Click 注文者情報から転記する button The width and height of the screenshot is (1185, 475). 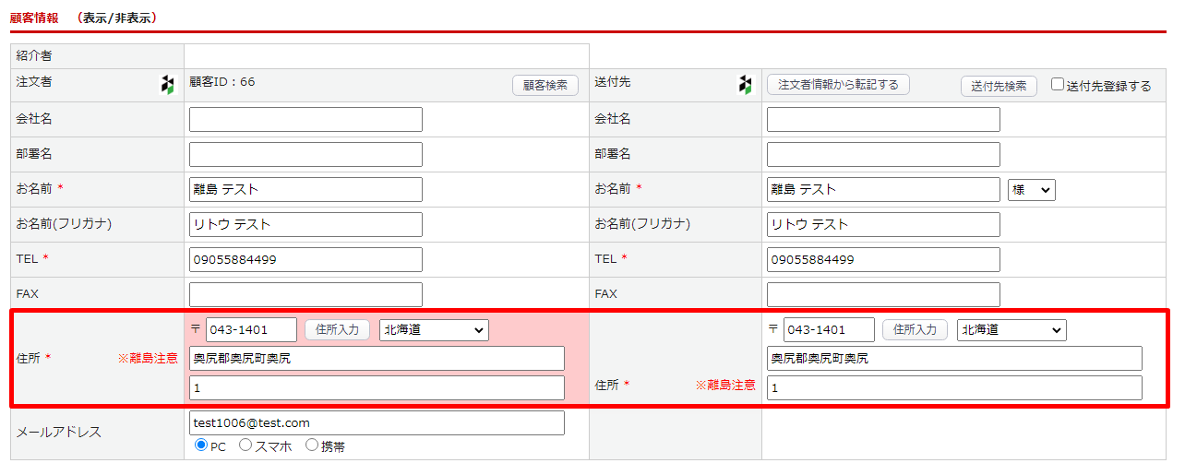(x=838, y=85)
